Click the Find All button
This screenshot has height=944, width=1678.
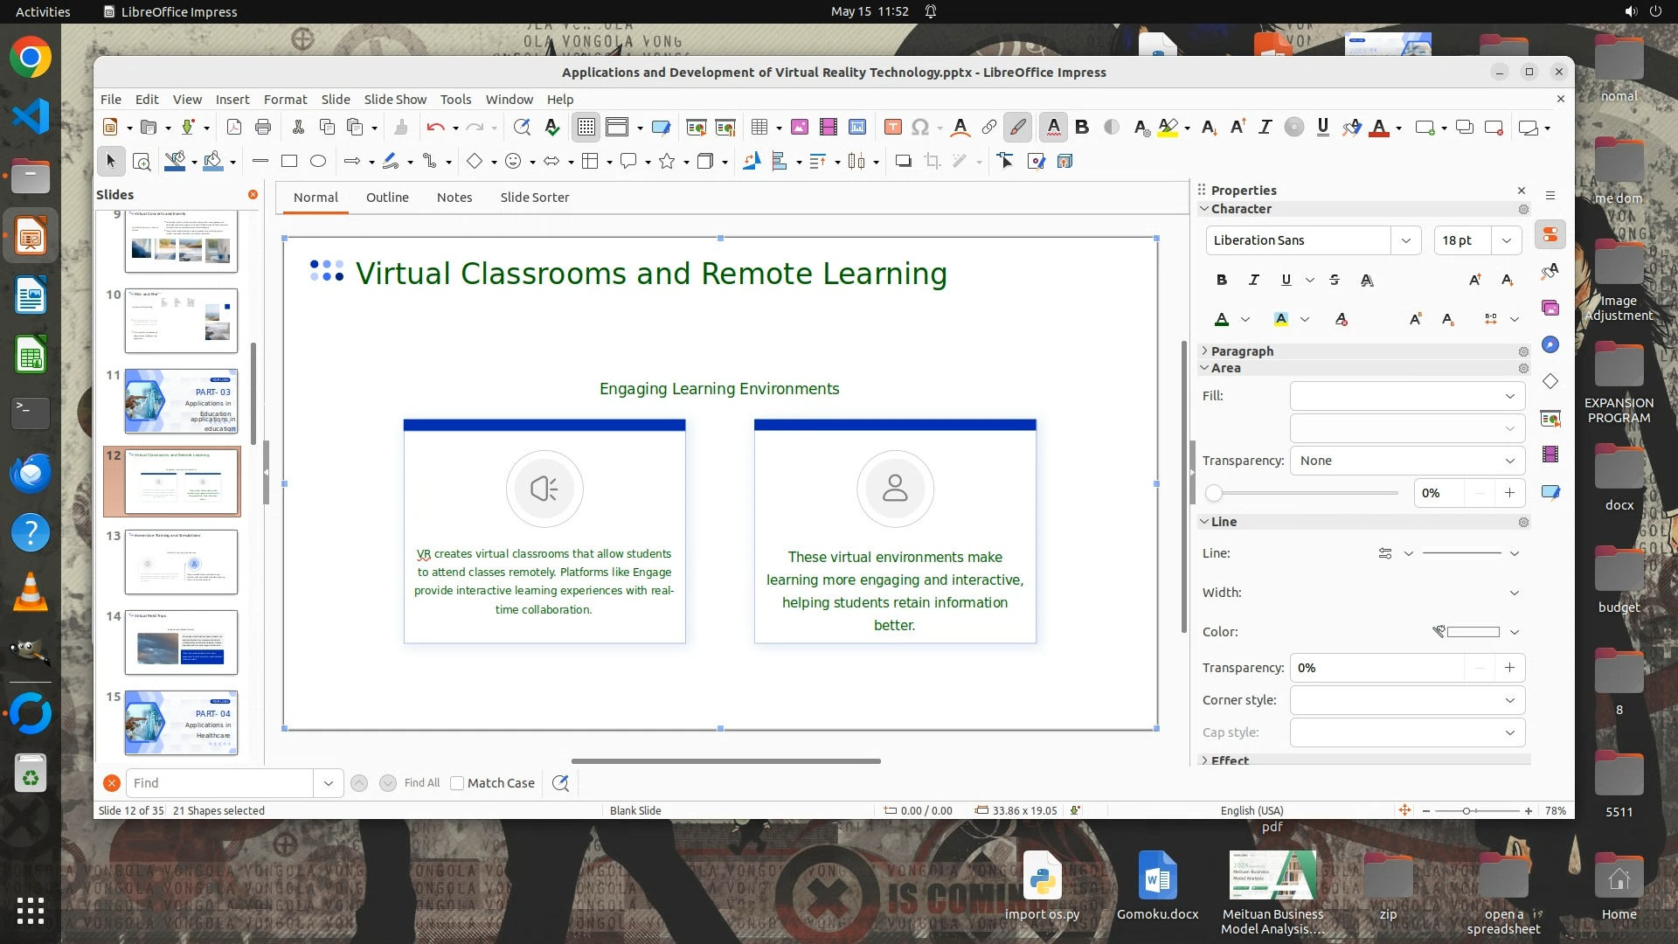pyautogui.click(x=422, y=783)
